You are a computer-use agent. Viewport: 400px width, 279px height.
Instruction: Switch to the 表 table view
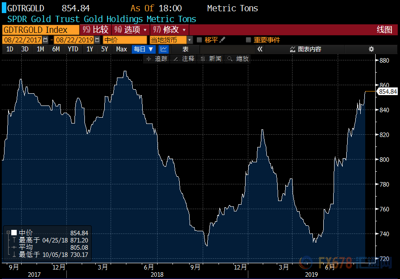pos(186,49)
